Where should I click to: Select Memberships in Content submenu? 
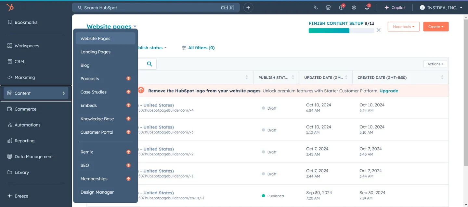point(94,179)
